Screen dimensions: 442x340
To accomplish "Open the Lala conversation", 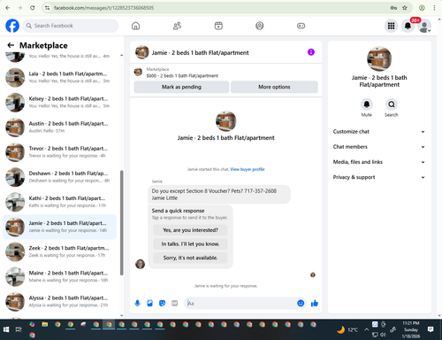I will pos(59,77).
